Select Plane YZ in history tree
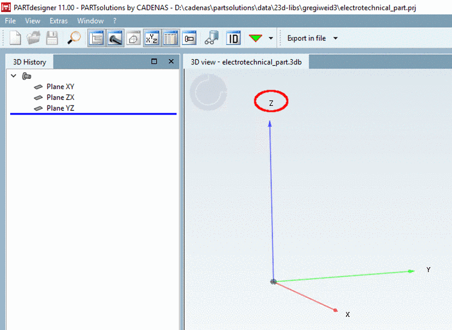 [x=60, y=108]
